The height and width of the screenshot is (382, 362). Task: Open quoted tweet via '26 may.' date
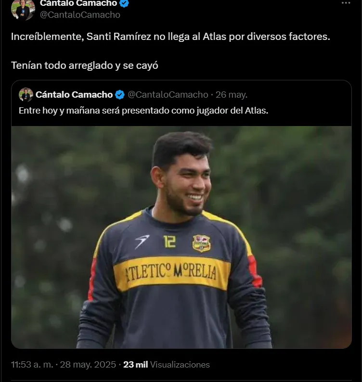tap(232, 94)
